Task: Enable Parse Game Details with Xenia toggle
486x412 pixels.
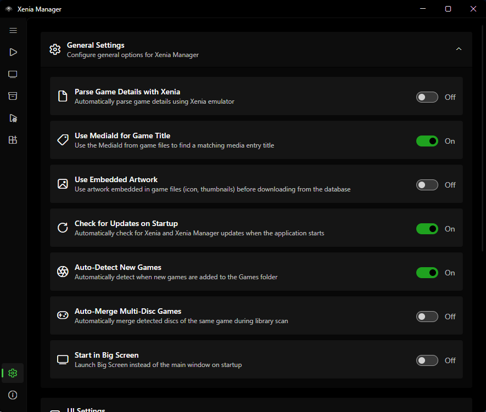Action: (x=427, y=97)
